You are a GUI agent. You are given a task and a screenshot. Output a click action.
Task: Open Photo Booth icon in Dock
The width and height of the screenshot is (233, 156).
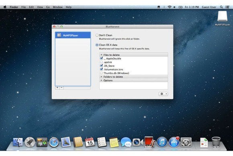pyautogui.click(x=150, y=142)
